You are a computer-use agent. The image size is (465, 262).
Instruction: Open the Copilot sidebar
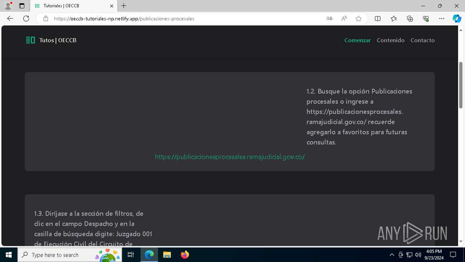pos(457,19)
